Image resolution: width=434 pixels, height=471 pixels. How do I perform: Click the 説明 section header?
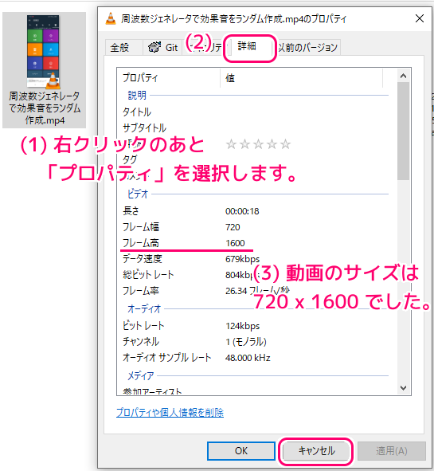[137, 96]
